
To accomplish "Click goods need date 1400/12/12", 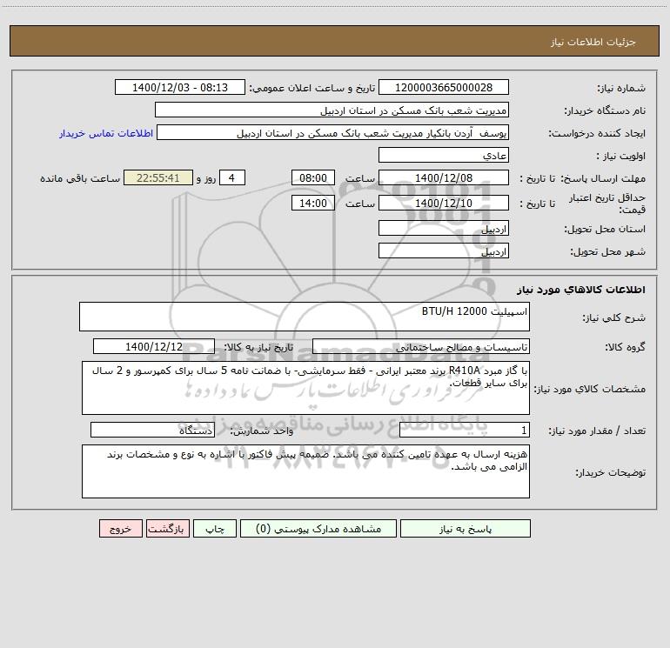I will tap(154, 346).
